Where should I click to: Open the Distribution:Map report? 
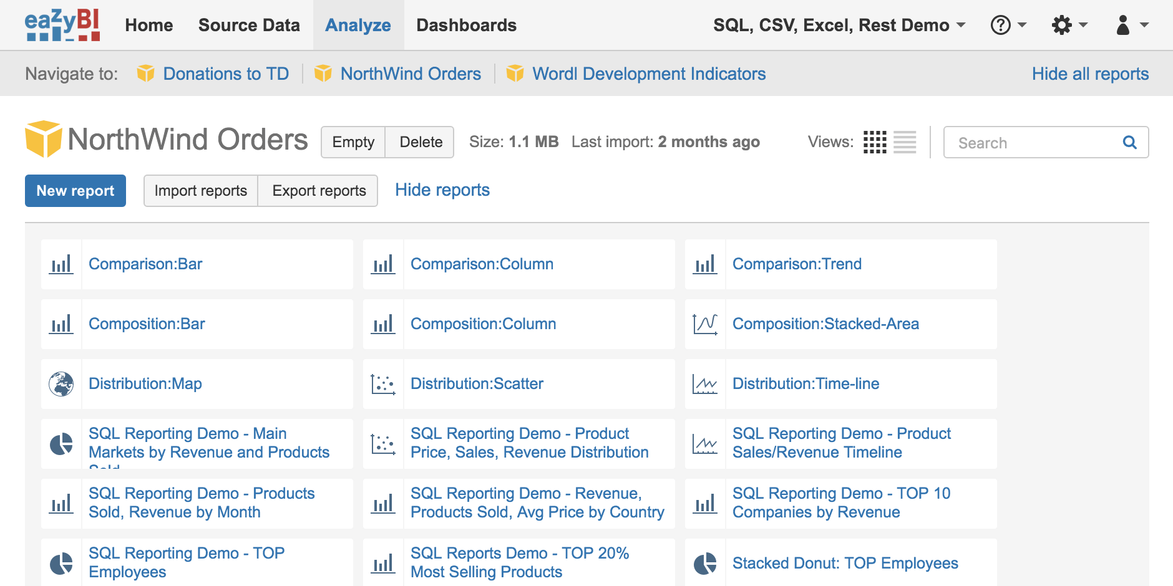click(x=145, y=383)
